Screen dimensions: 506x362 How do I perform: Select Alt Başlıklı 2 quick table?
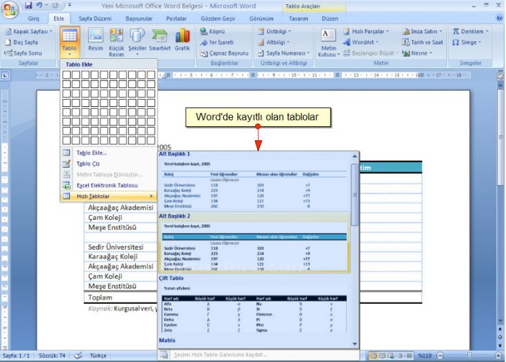[x=254, y=243]
